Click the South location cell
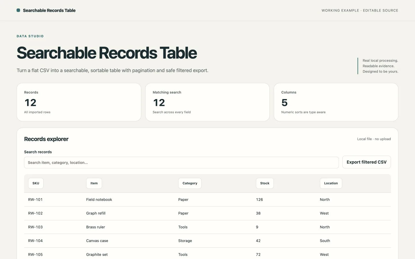 click(325, 241)
